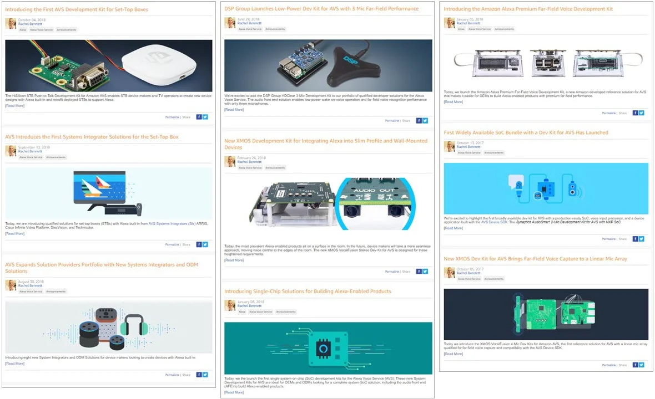Viewport: 655px width, 399px height.
Task: Open 'Introducing the First AVS Development Kit for Set-Top Boxes' title
Action: point(77,9)
